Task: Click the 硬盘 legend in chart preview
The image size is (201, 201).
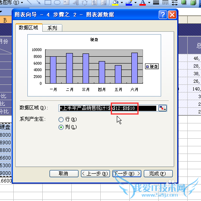Action: (x=152, y=66)
